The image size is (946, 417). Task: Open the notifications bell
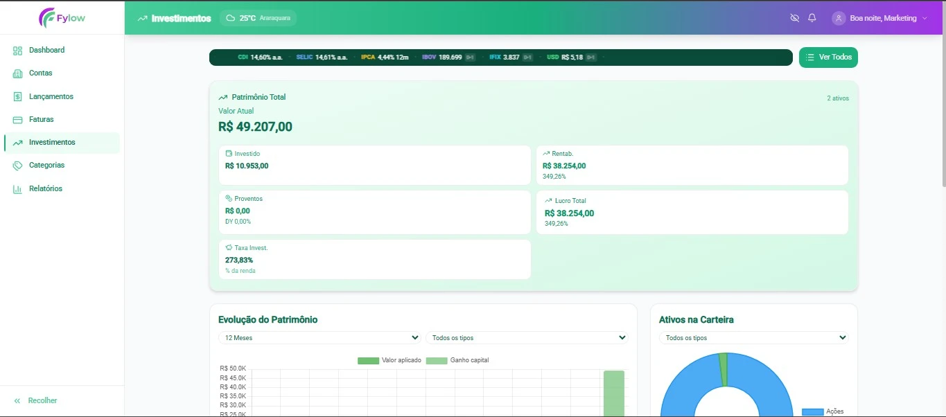pos(813,18)
